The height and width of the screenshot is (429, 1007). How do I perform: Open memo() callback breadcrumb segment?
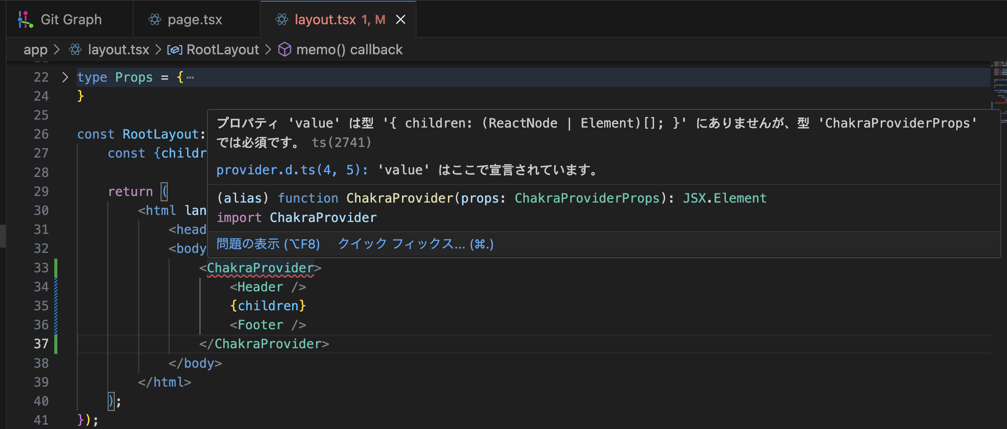(349, 49)
